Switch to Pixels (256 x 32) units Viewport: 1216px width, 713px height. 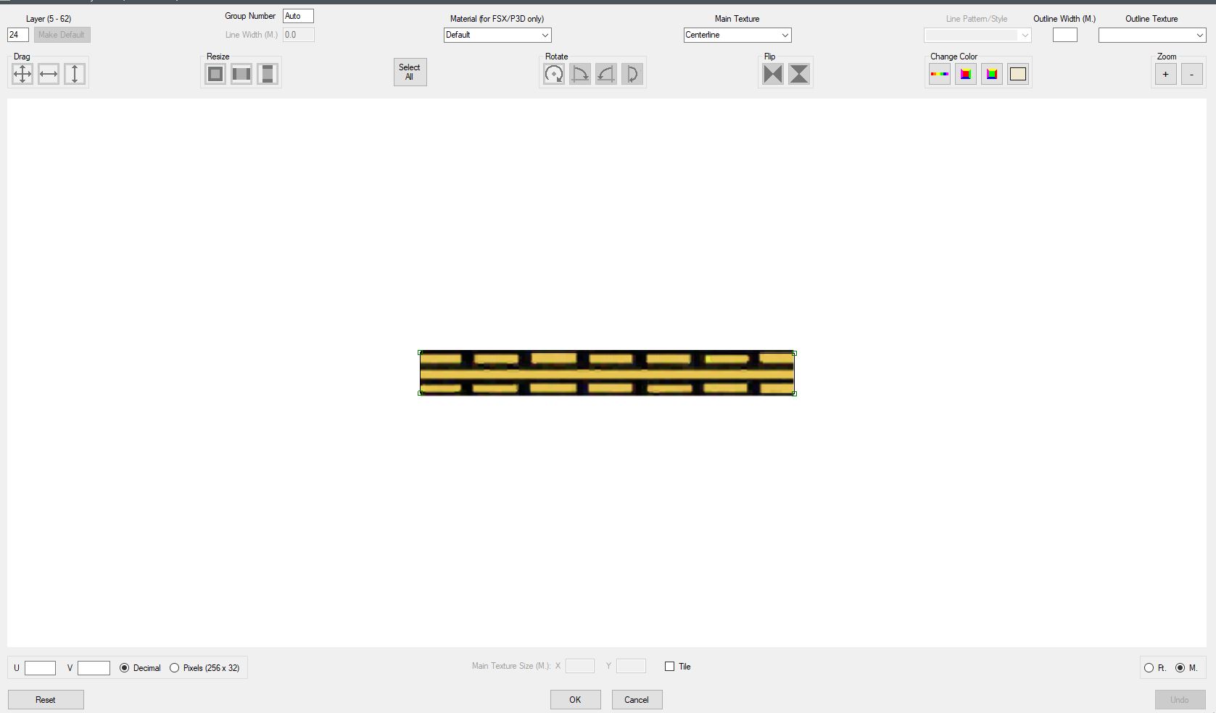(174, 668)
